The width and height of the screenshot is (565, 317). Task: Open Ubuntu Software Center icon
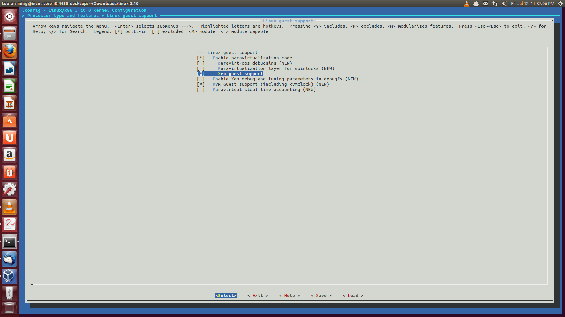click(x=9, y=121)
